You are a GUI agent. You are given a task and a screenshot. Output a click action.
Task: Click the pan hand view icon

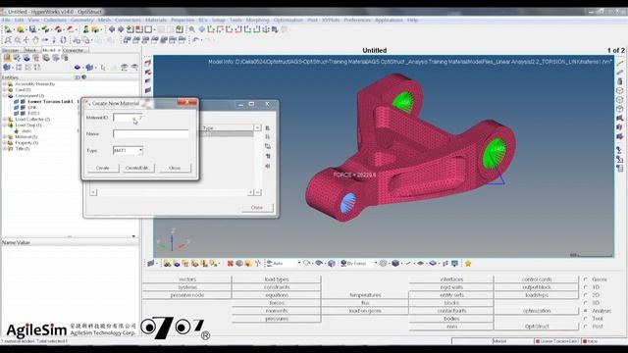point(35,39)
